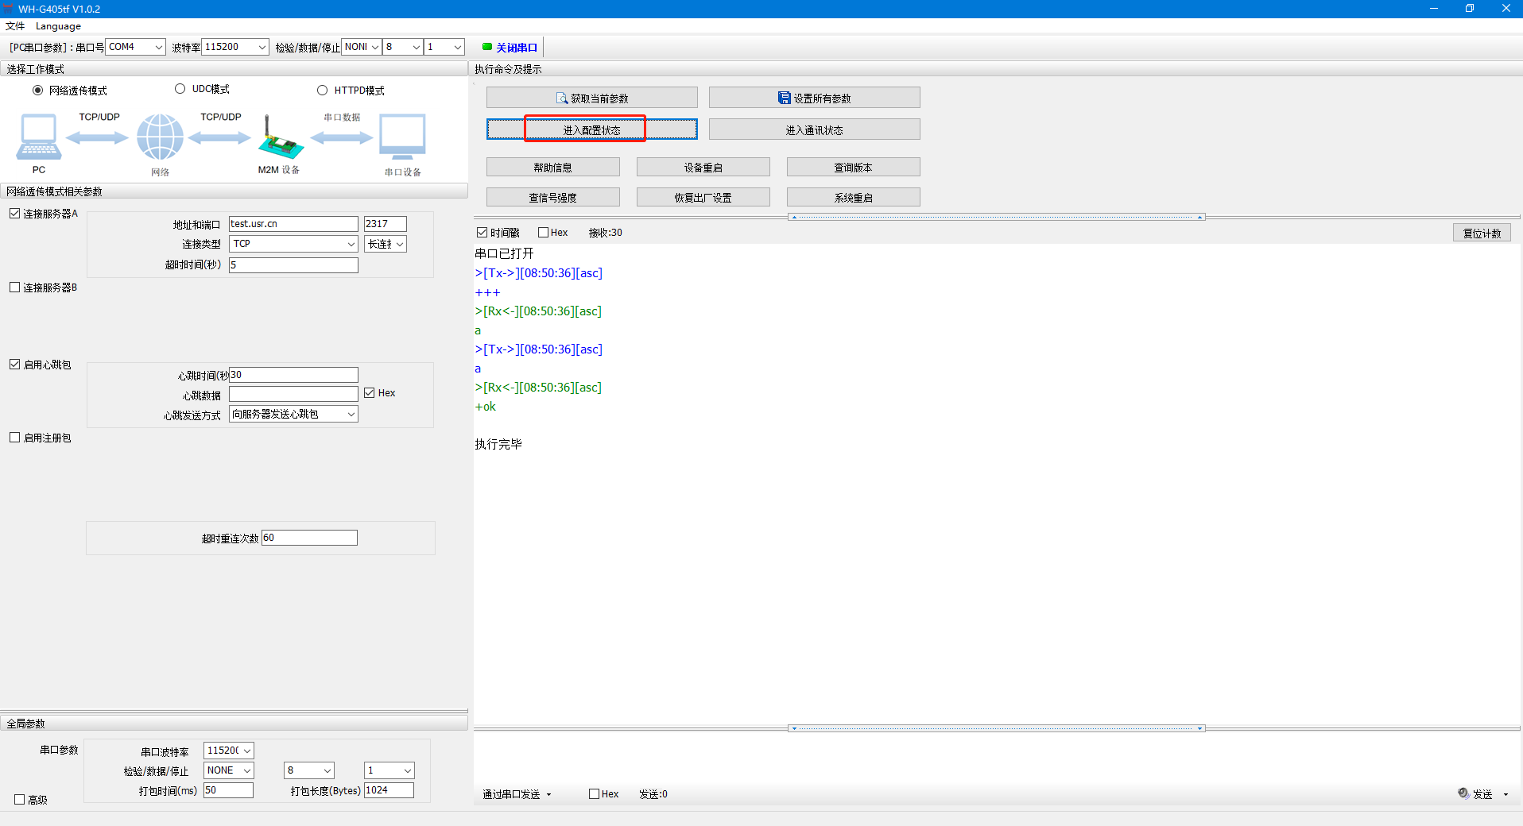Image resolution: width=1523 pixels, height=826 pixels.
Task: Click the send icon next to 发送
Action: [x=1463, y=793]
